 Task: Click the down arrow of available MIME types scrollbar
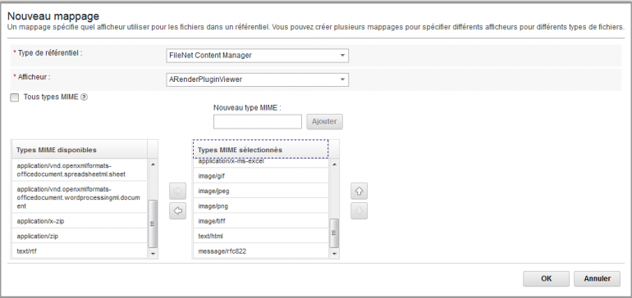[x=153, y=254]
